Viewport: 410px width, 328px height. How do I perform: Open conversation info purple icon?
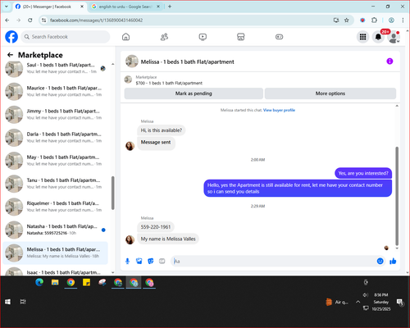click(x=389, y=61)
